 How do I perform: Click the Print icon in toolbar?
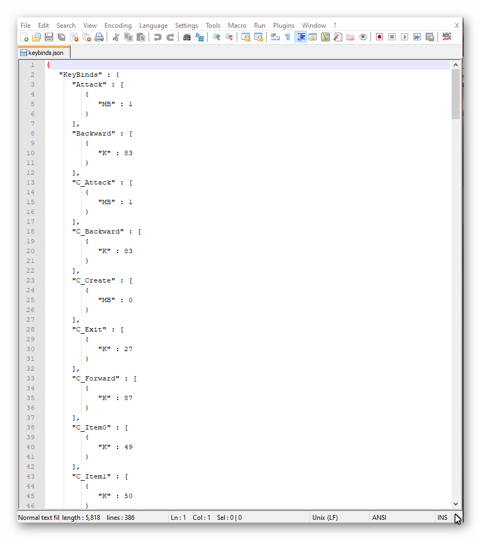click(99, 37)
